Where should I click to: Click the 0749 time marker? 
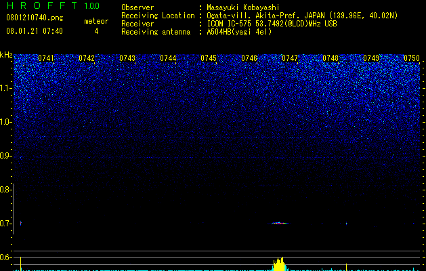coord(371,58)
